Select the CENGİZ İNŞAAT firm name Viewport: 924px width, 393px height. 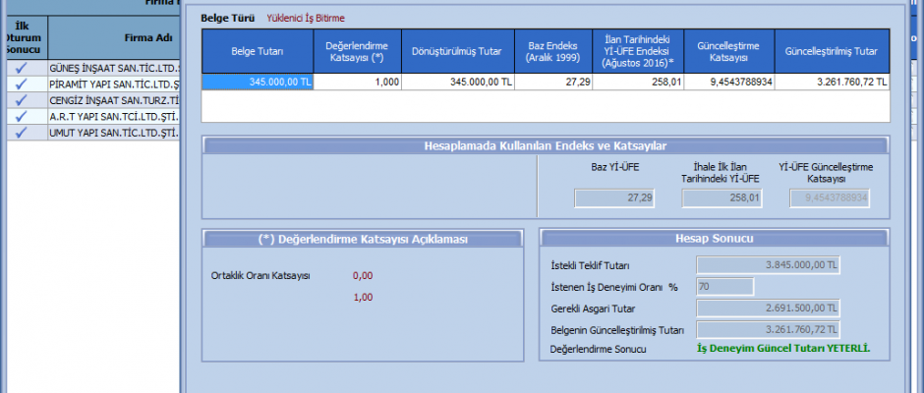pos(113,100)
